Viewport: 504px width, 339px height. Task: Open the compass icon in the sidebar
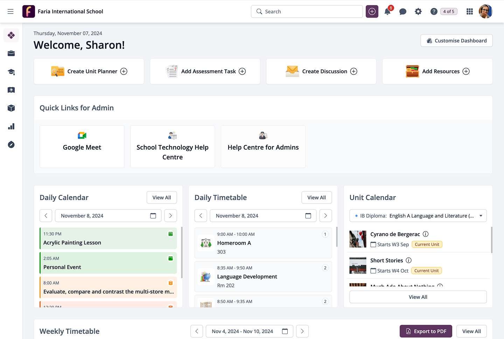coord(11,145)
